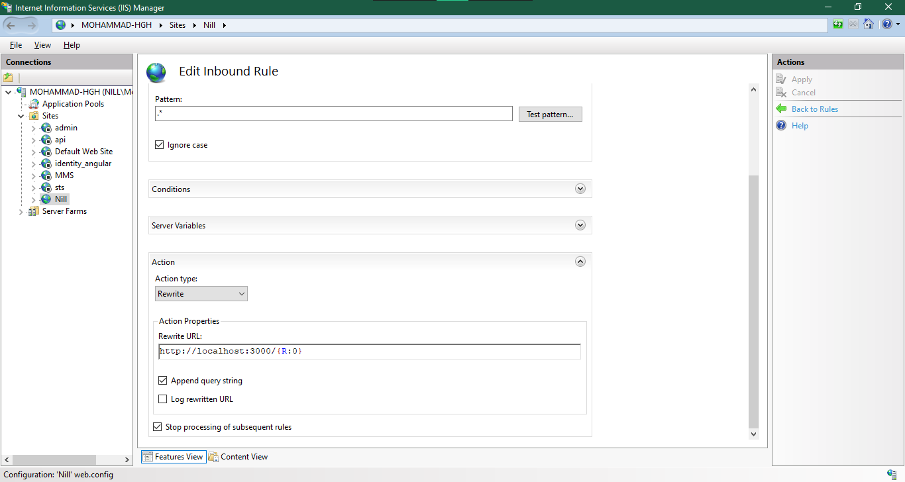
Task: Click inside the Rewrite URL field
Action: pyautogui.click(x=369, y=351)
